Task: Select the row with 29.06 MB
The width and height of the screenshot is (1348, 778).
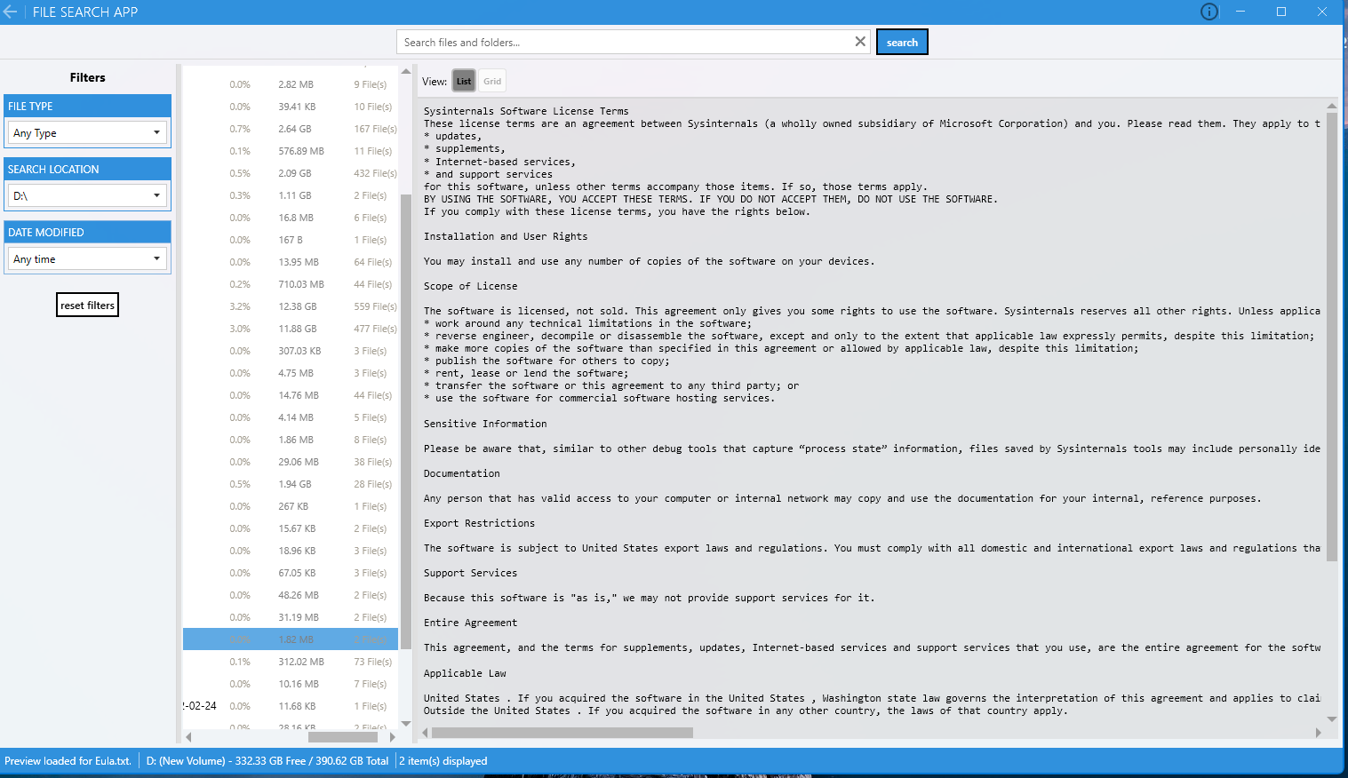Action: tap(291, 462)
